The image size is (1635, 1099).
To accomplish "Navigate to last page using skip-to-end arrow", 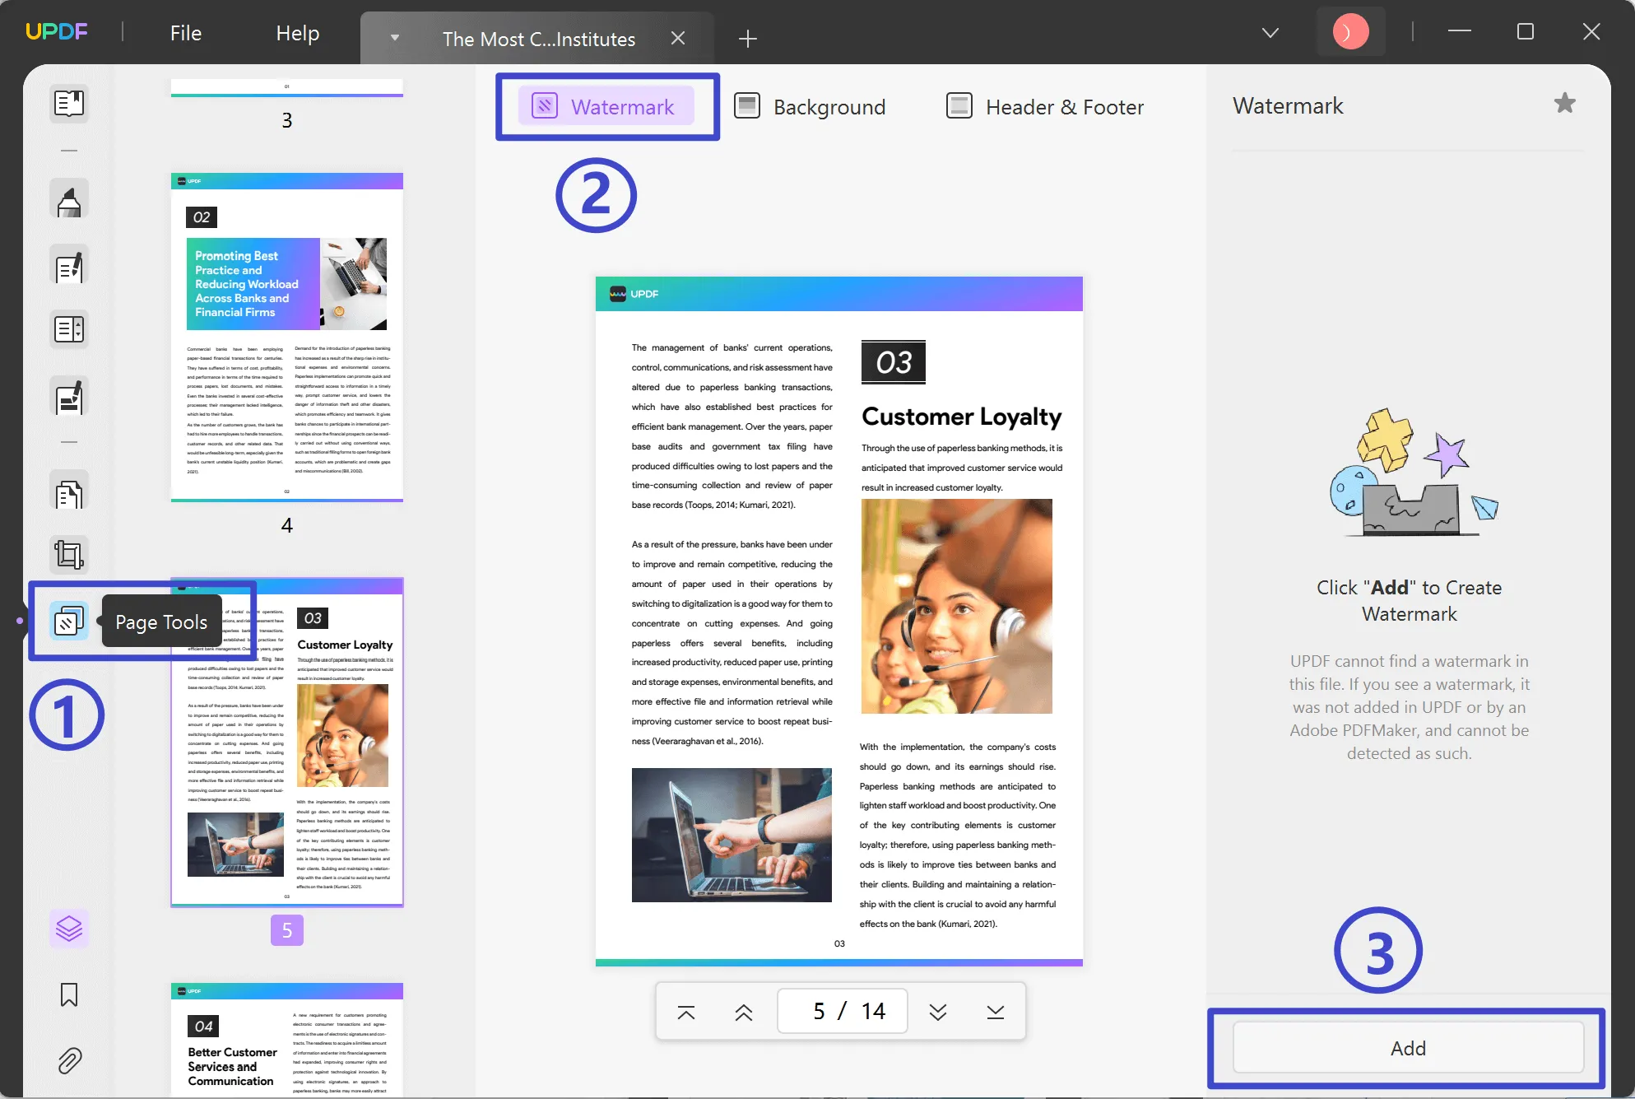I will (995, 1011).
